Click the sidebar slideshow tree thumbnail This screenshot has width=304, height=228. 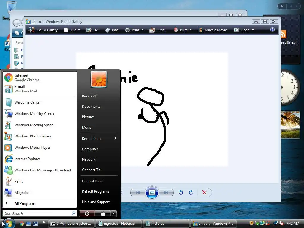pos(290,124)
